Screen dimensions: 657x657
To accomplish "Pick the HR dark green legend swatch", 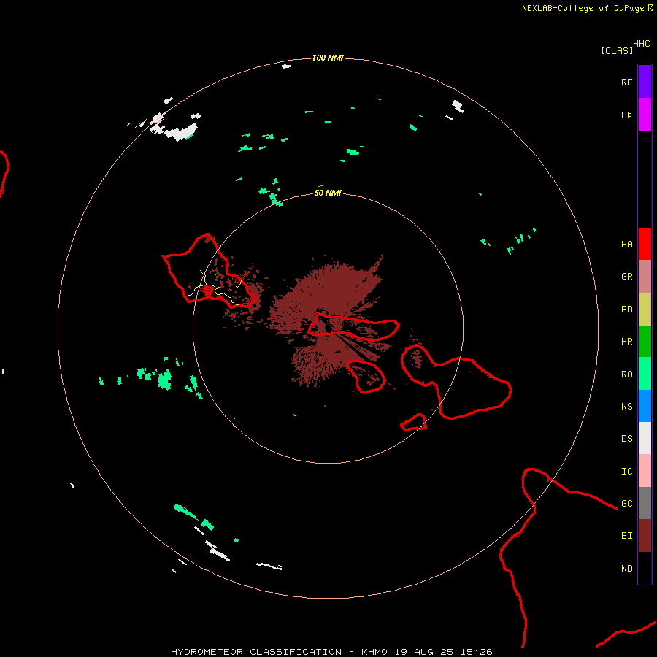I will click(x=645, y=342).
